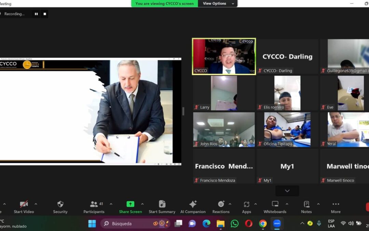Open WhatsApp from the taskbar
This screenshot has height=231, width=369.
tap(235, 223)
